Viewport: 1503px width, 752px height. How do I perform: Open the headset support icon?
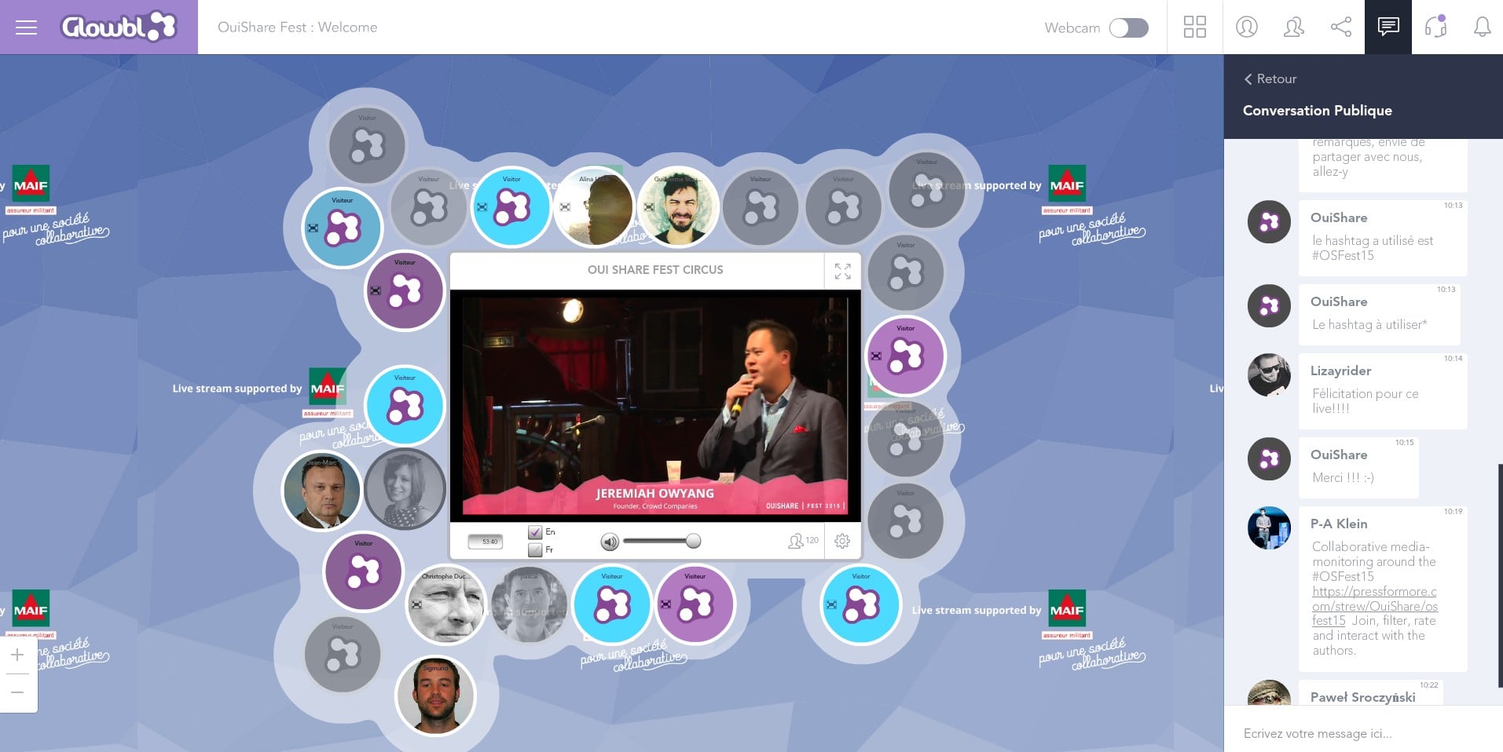[x=1435, y=27]
